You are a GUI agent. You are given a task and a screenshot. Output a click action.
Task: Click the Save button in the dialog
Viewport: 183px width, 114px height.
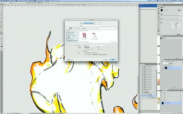pos(113,60)
